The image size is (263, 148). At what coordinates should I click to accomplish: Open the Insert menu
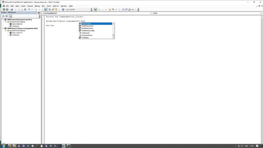pyautogui.click(x=23, y=6)
